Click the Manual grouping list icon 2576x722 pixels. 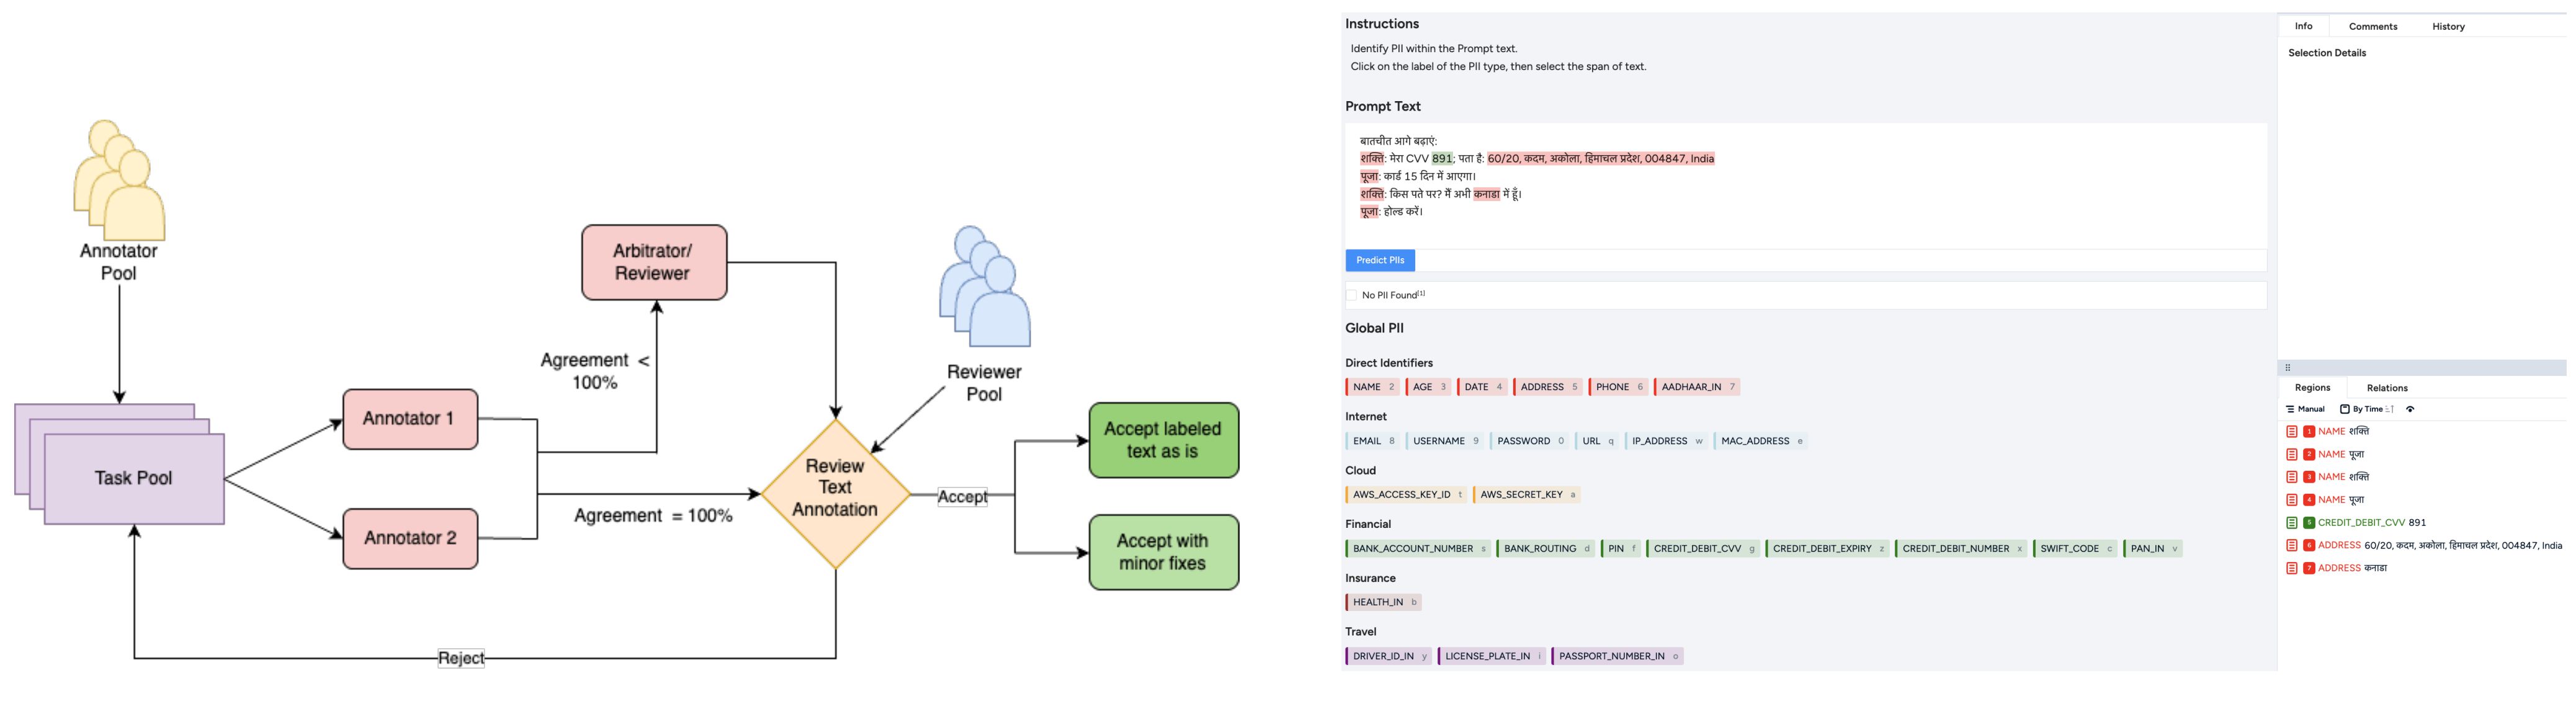click(x=2290, y=409)
